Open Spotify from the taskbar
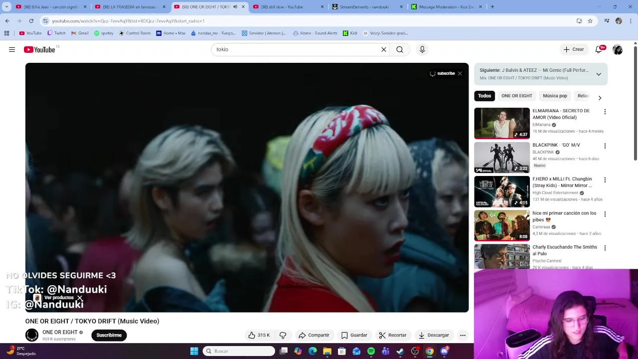 point(371,351)
